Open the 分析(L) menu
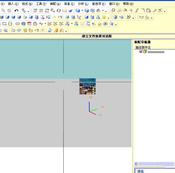Screen dimensions: 175x173 (83, 4)
